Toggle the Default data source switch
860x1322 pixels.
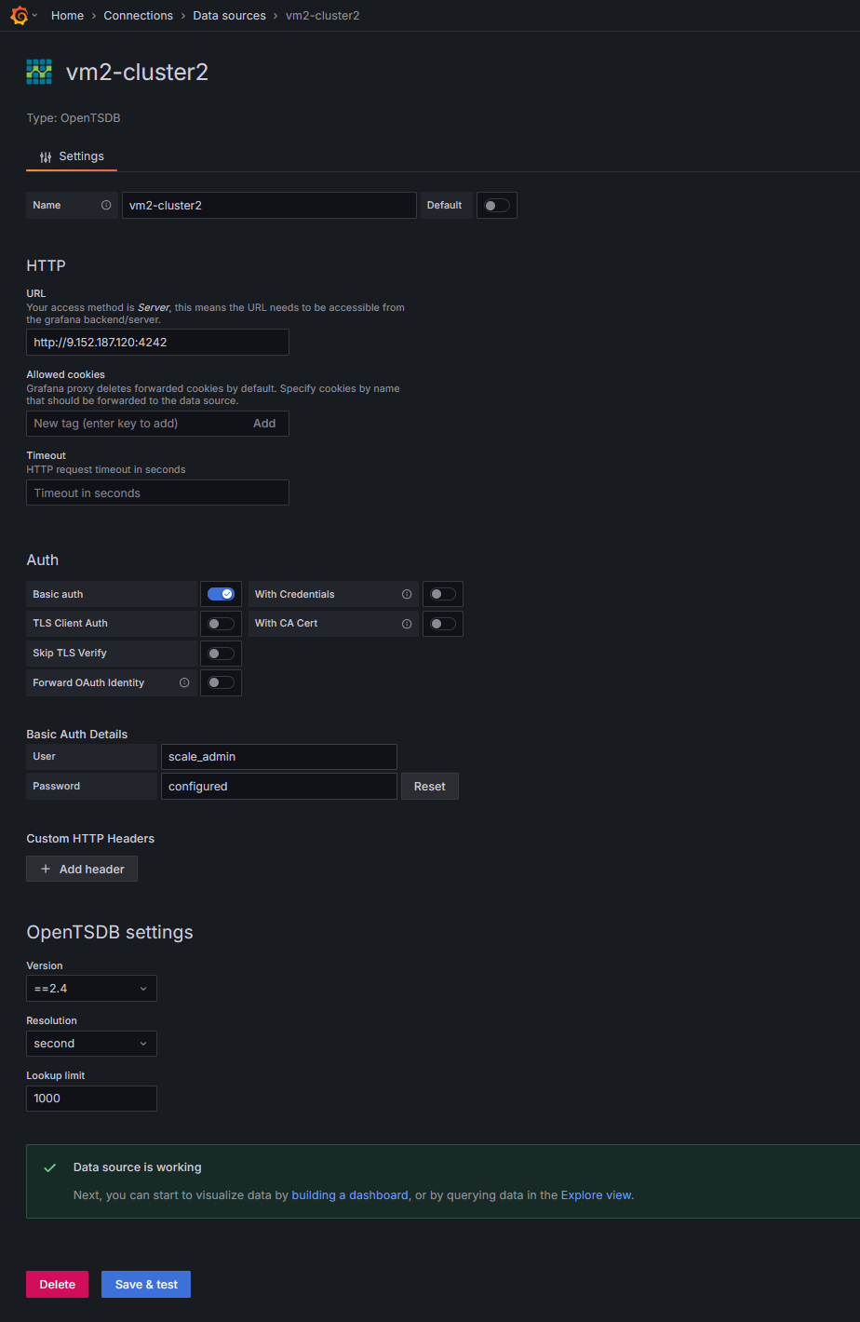tap(497, 206)
